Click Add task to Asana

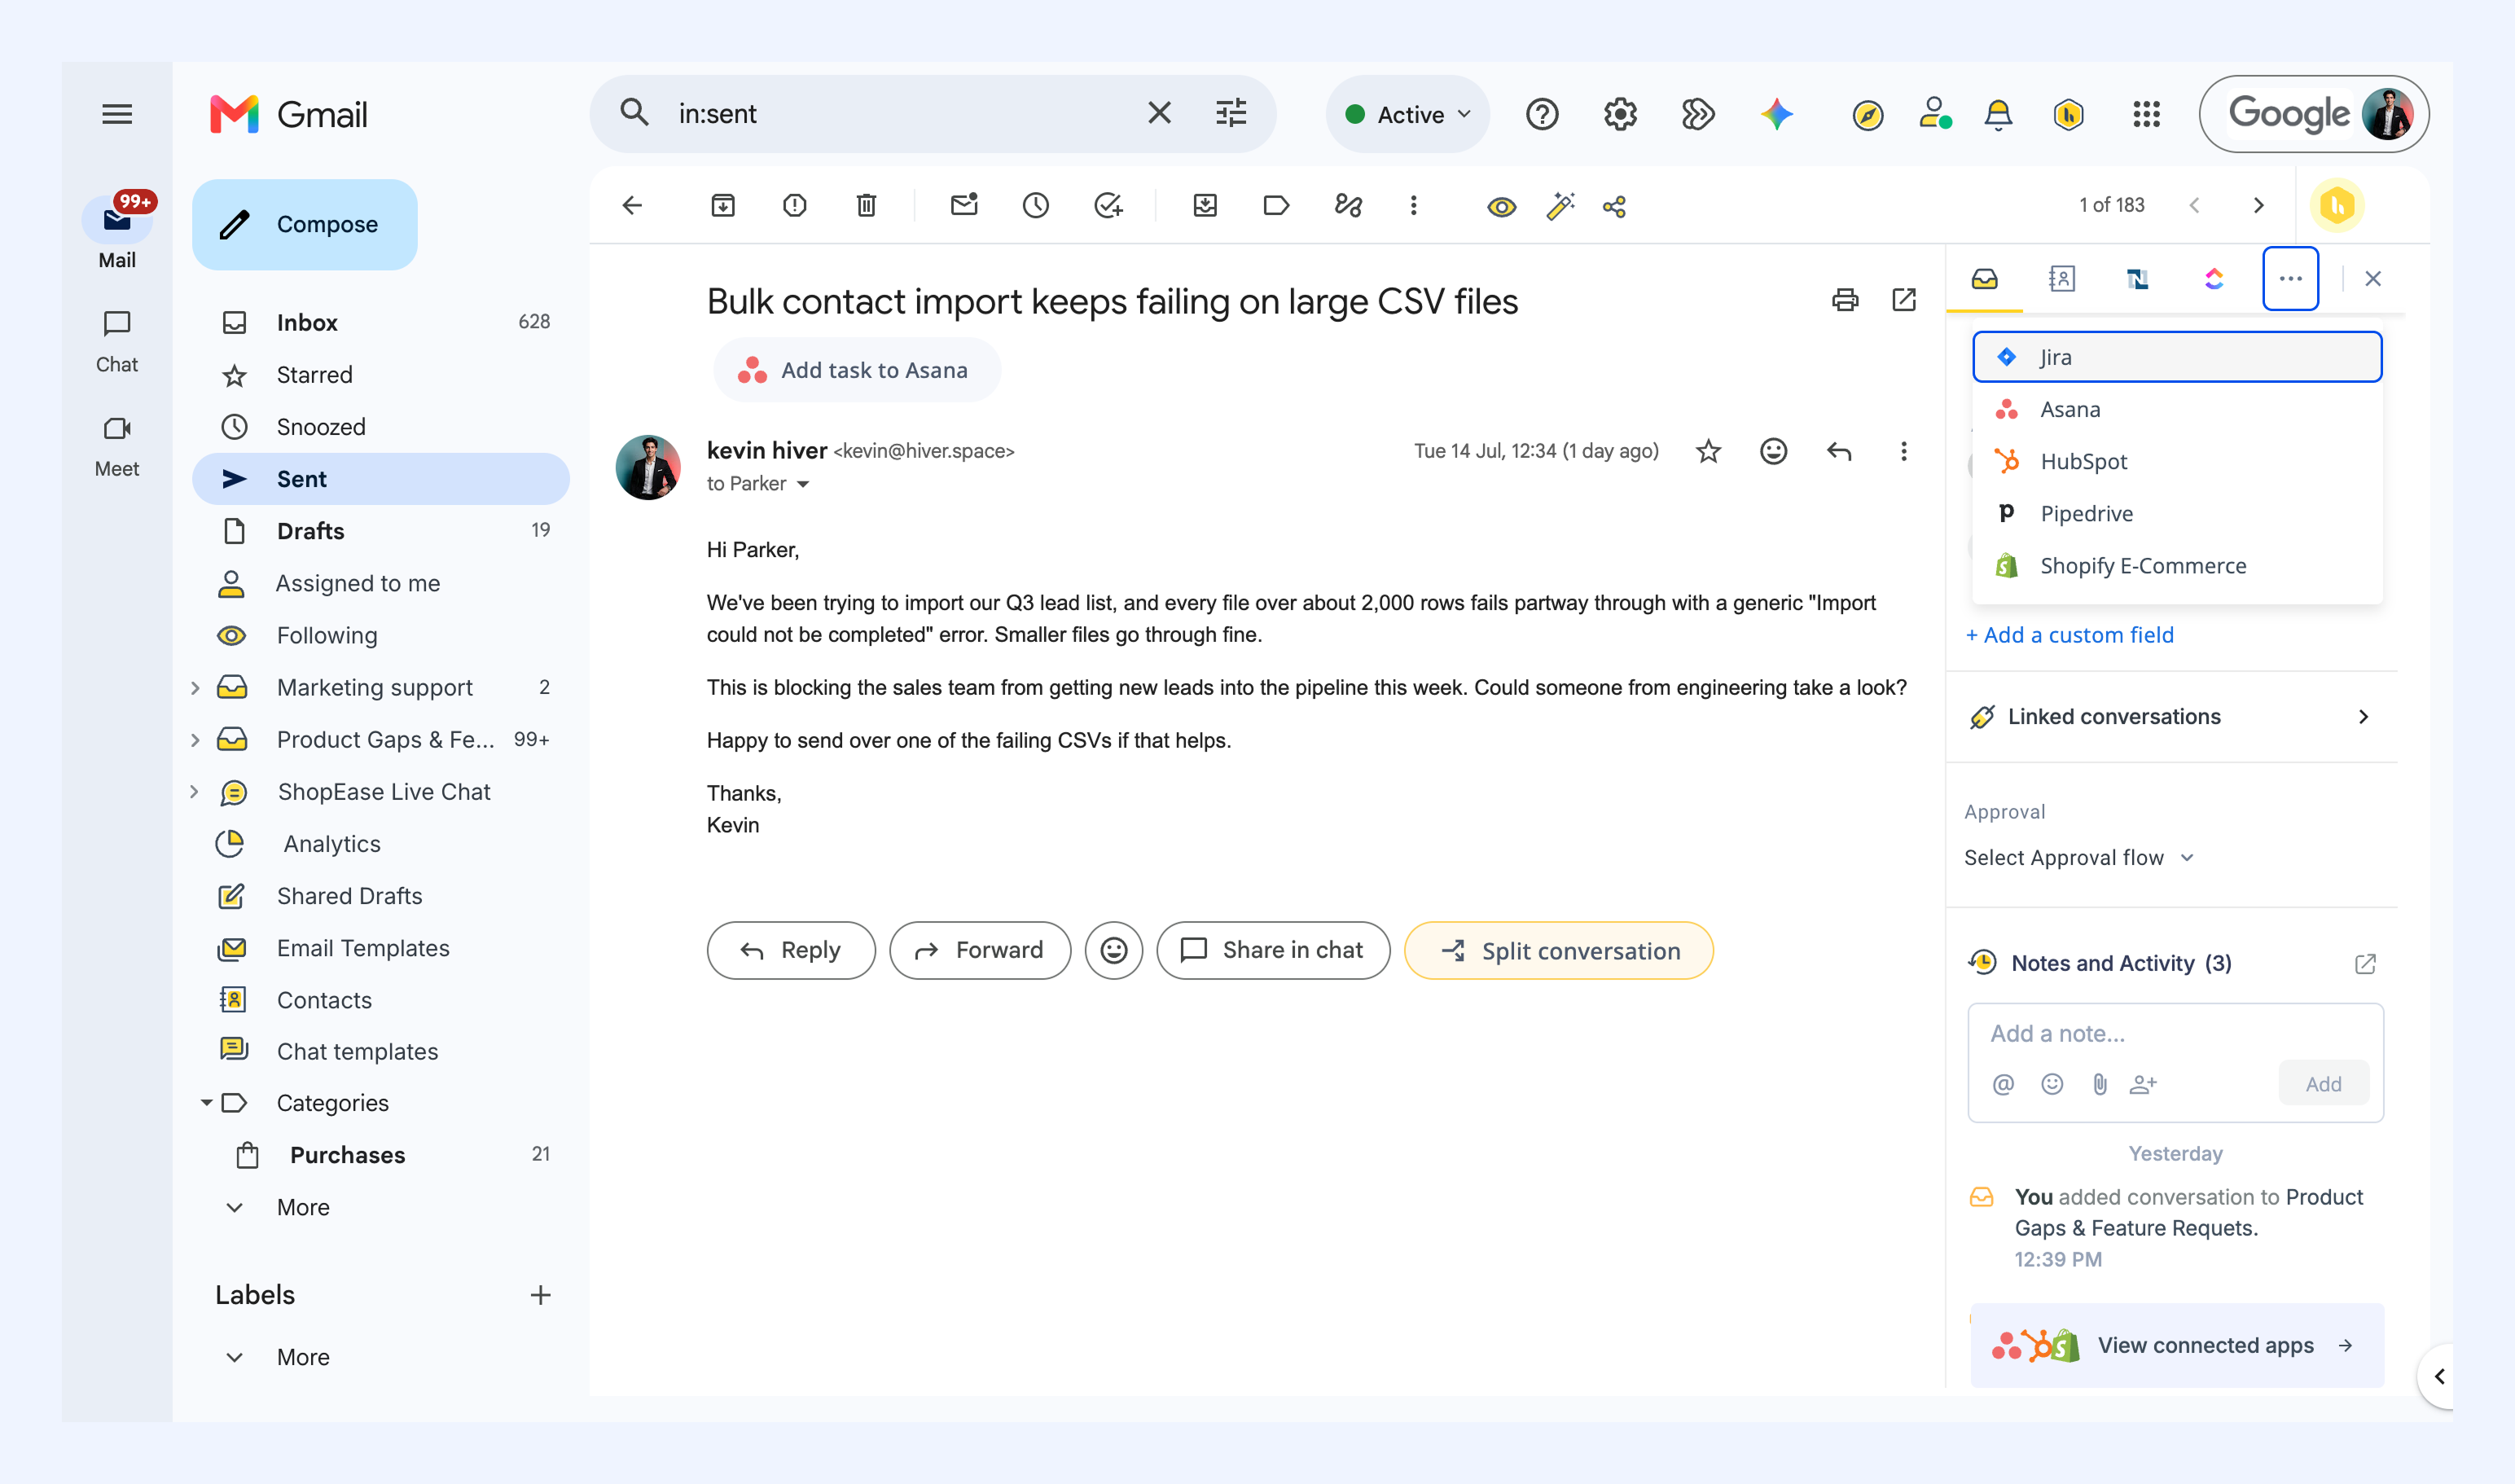856,371
